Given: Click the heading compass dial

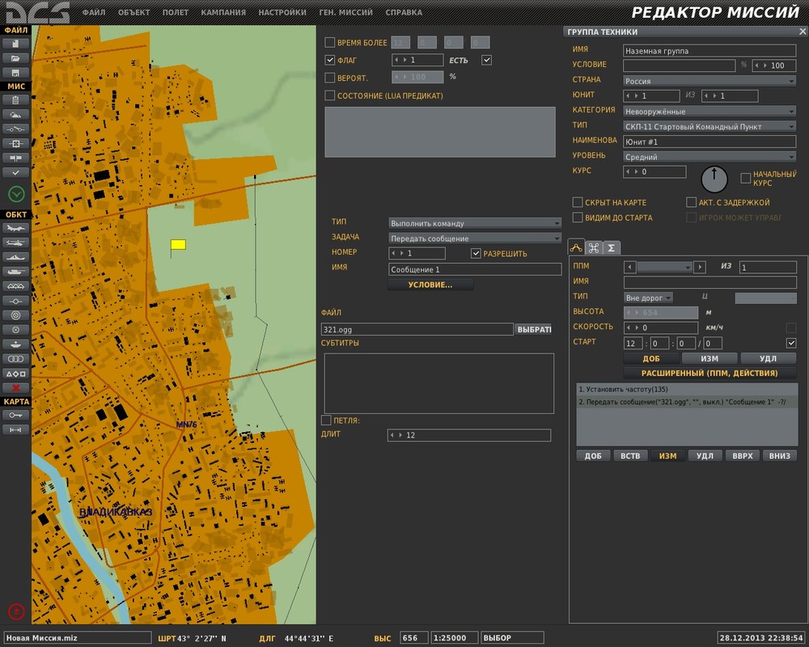Looking at the screenshot, I should click(x=714, y=178).
